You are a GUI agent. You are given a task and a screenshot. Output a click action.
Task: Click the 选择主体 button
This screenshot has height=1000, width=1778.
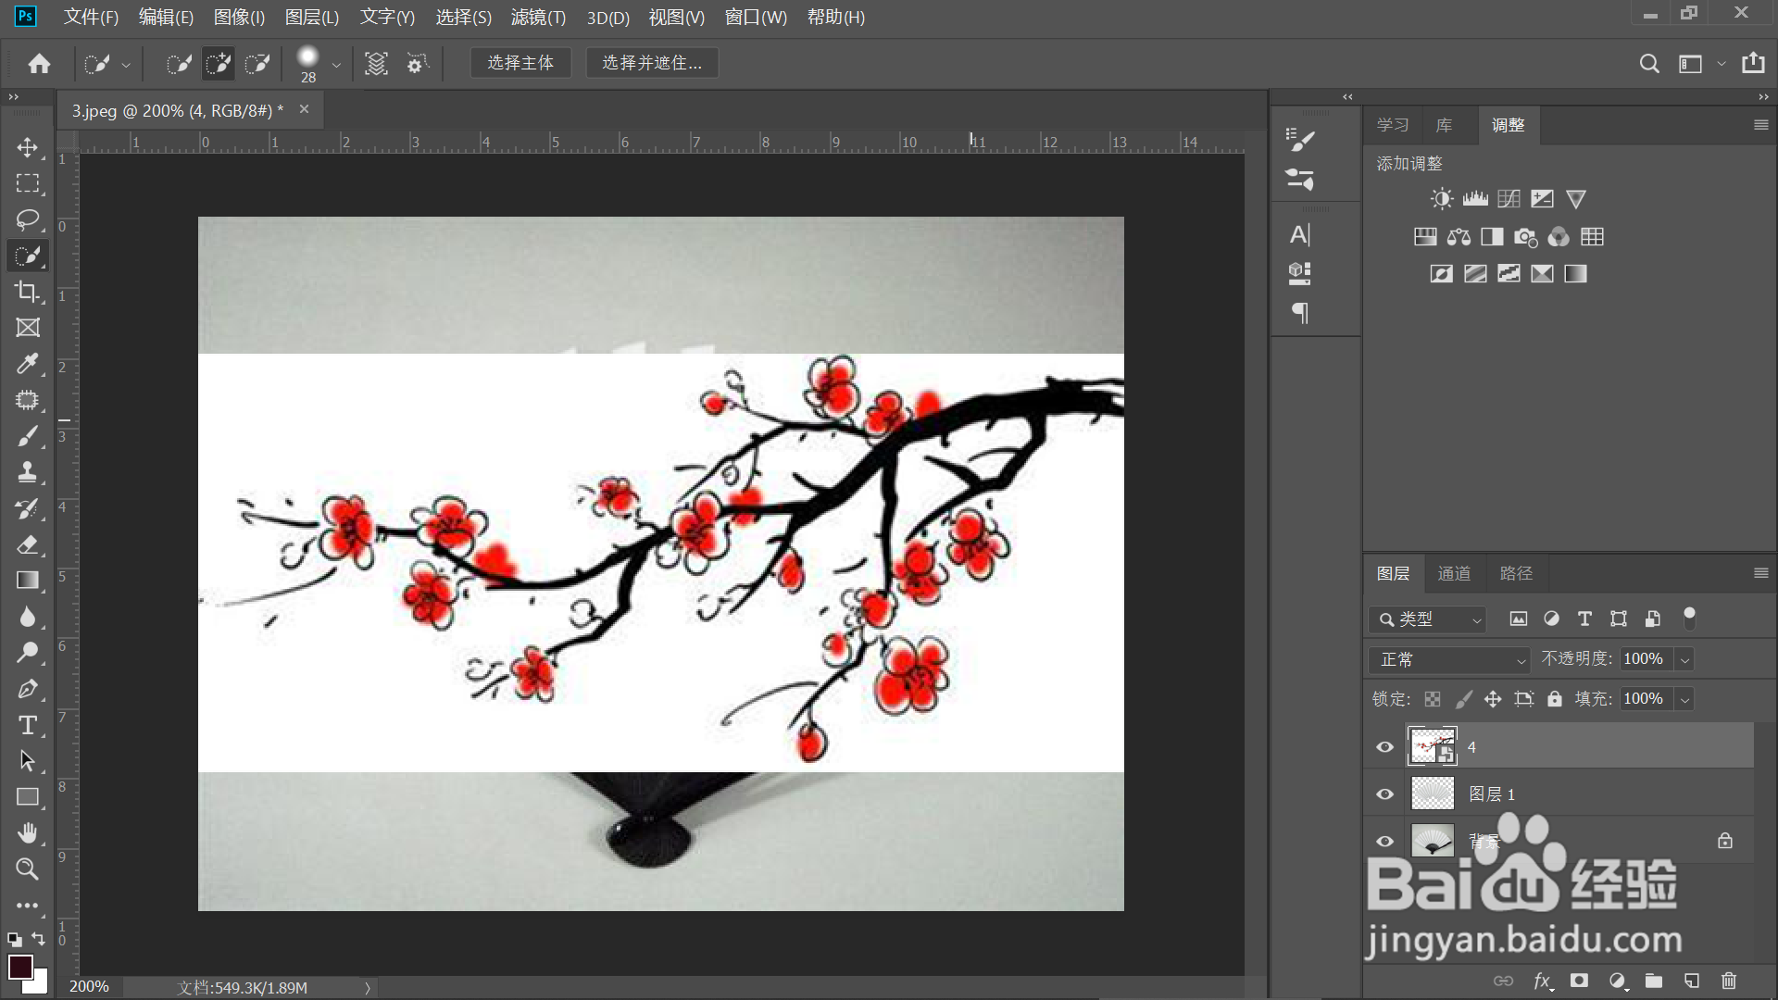pyautogui.click(x=520, y=63)
